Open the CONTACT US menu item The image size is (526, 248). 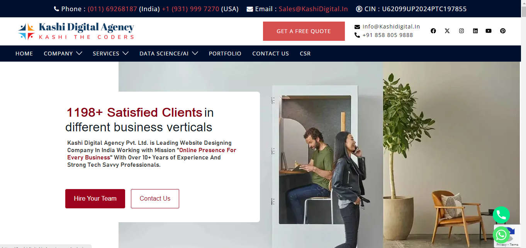(x=270, y=54)
